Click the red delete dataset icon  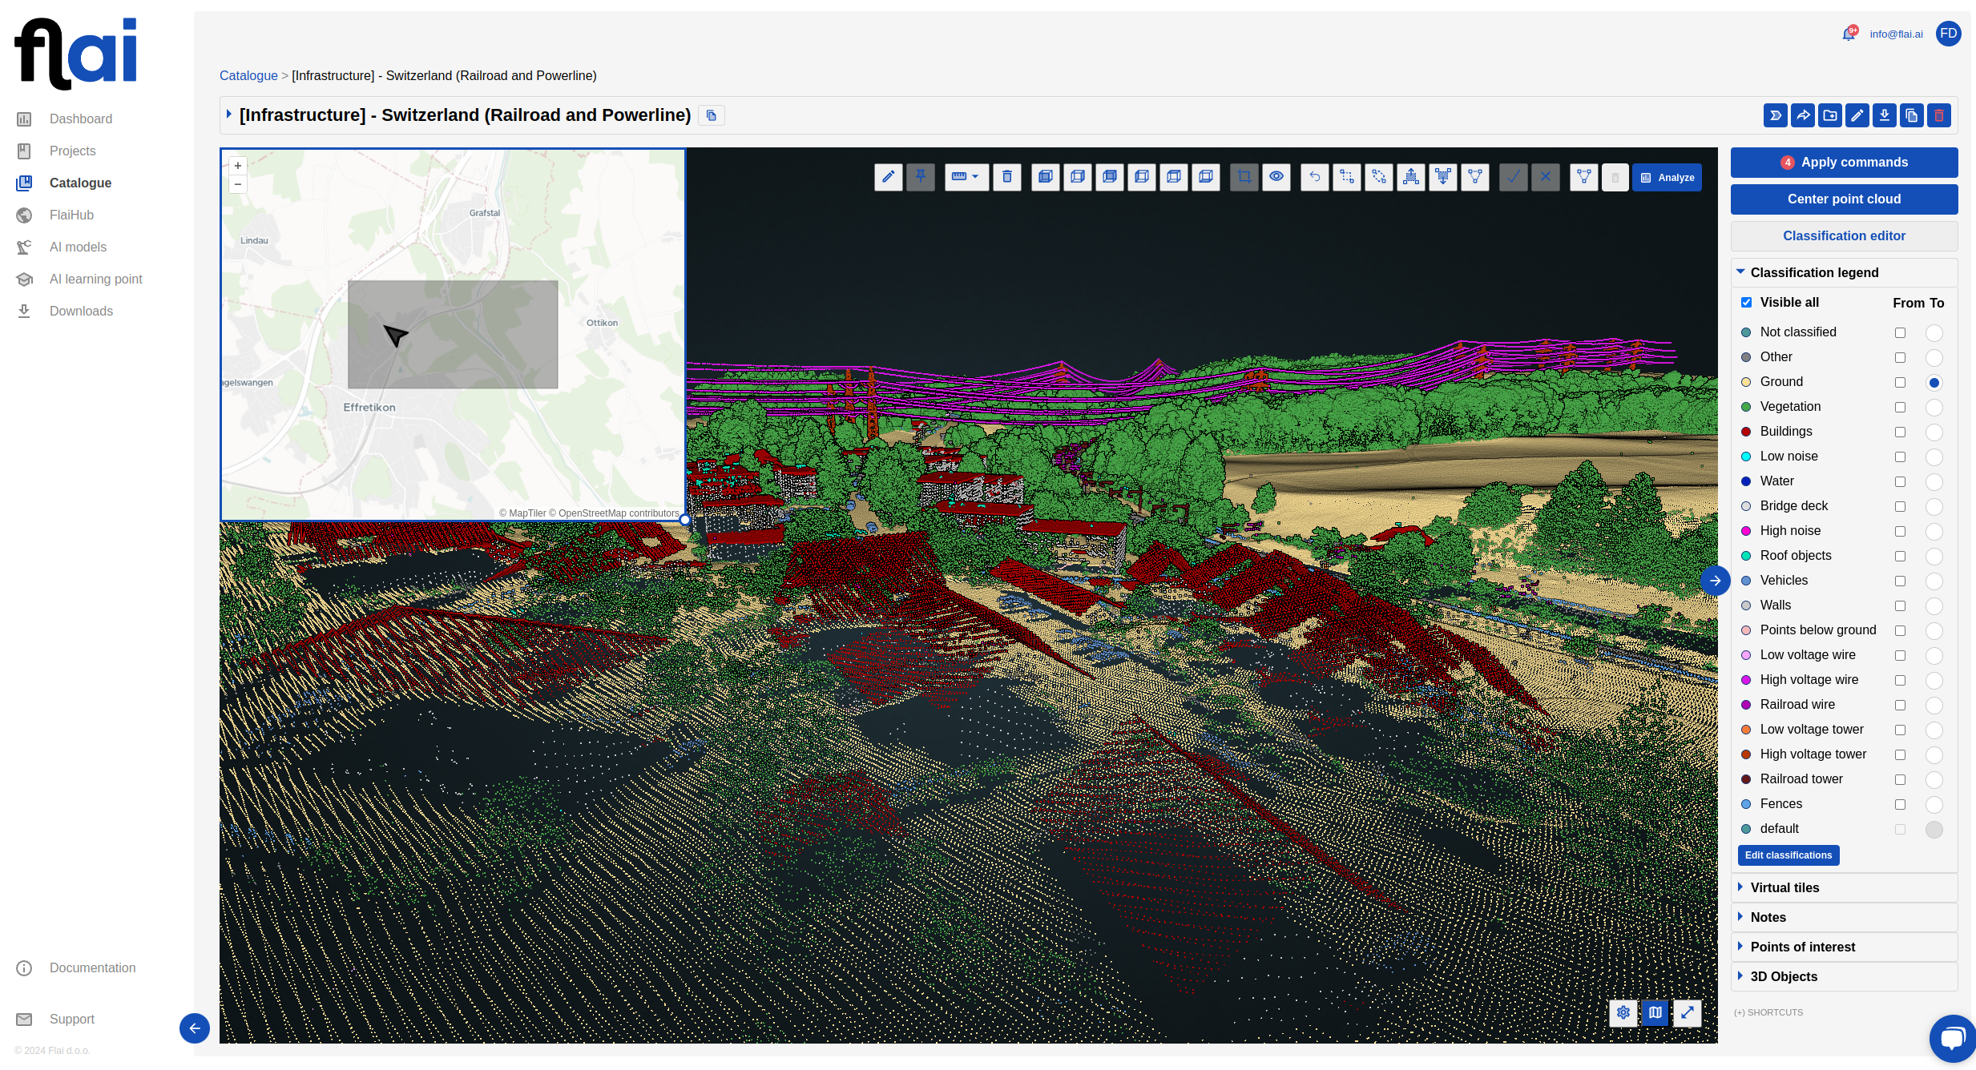point(1938,115)
